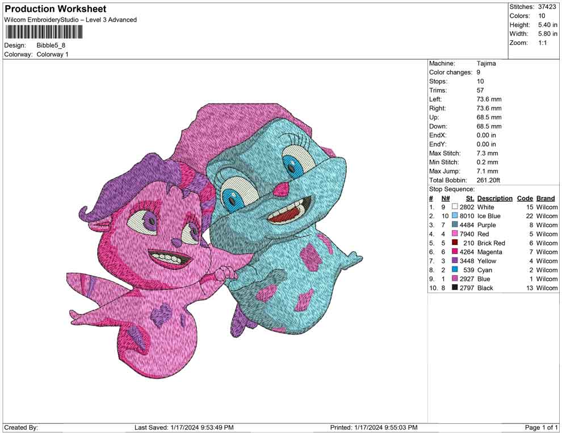Click the Cyan thread color swatch

click(x=455, y=269)
